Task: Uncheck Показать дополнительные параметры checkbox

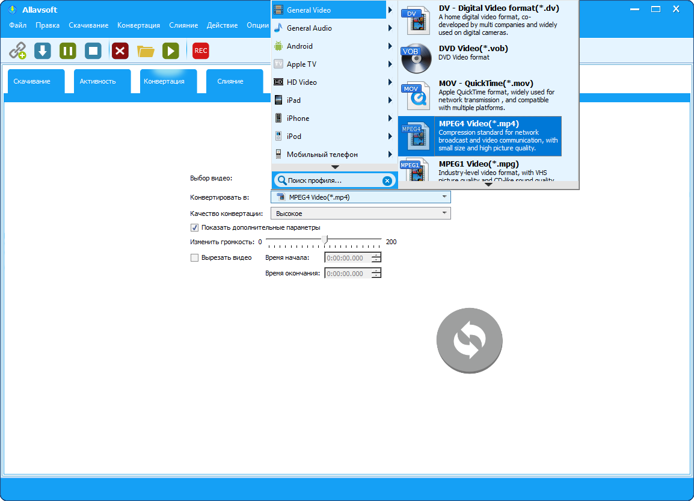Action: coord(194,227)
